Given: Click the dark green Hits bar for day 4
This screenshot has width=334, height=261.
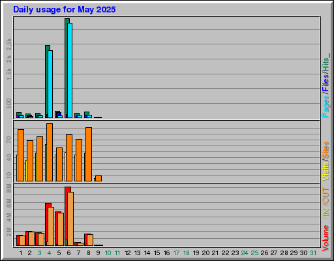Looking at the screenshot, I should click(47, 82).
